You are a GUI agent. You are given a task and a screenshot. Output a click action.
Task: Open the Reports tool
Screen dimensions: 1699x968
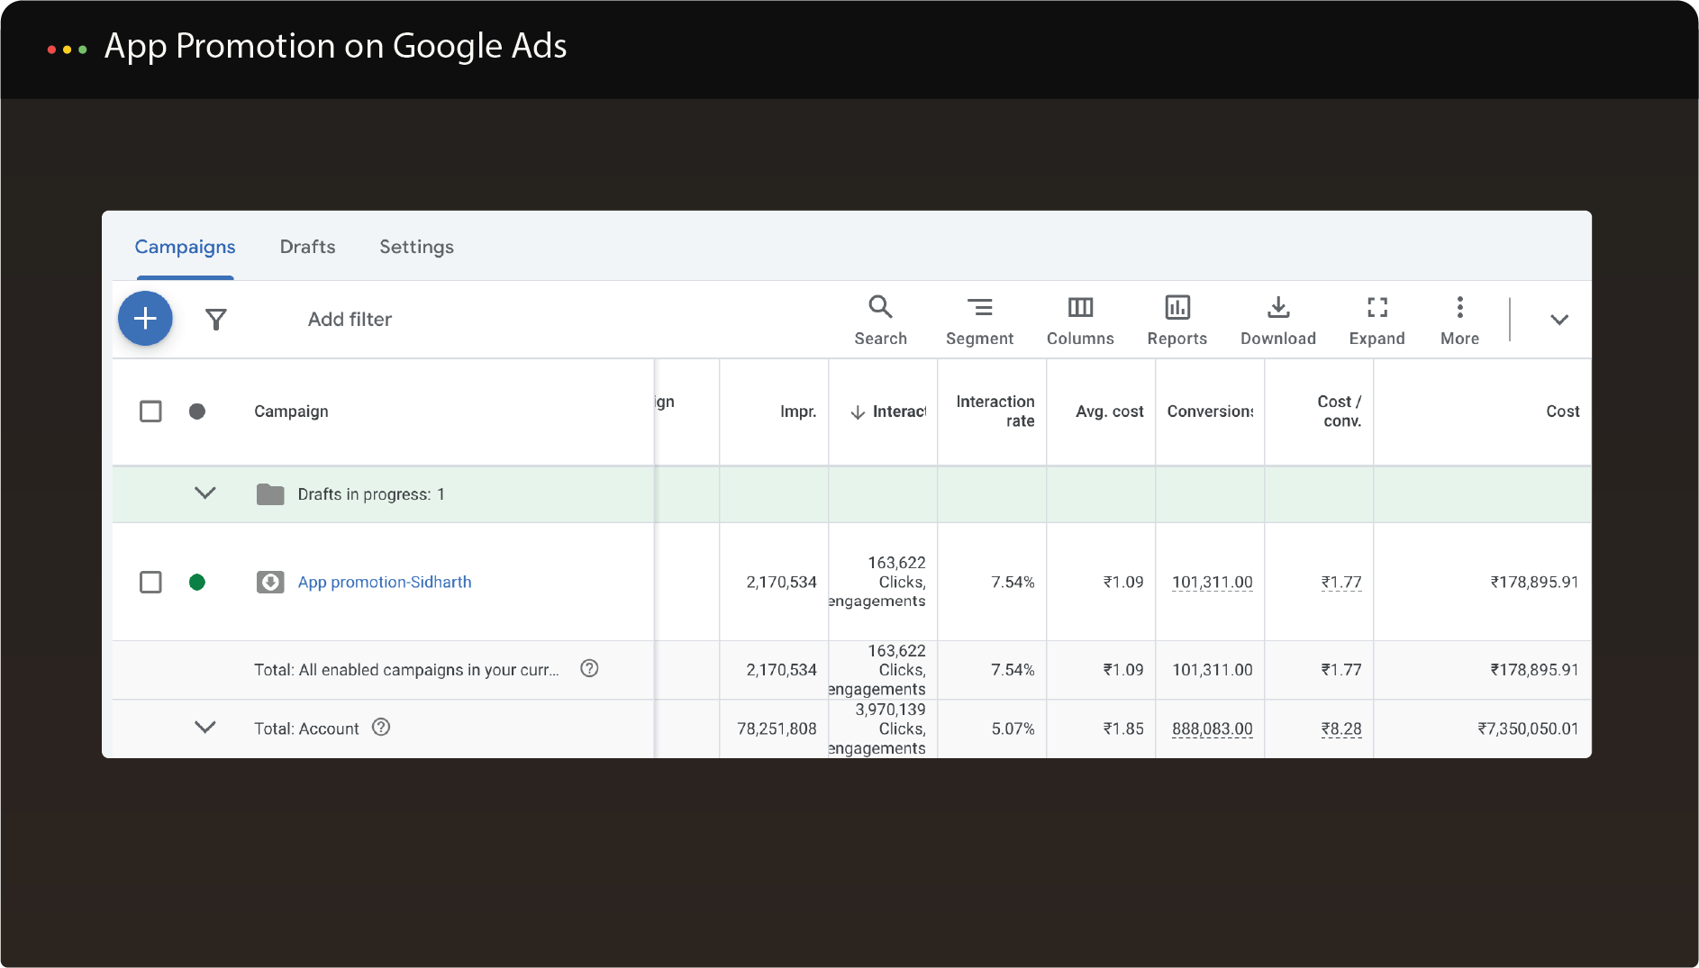coord(1177,320)
